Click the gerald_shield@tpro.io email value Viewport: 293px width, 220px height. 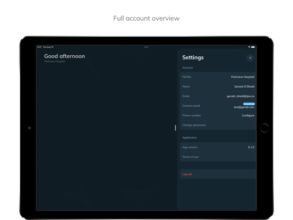click(x=240, y=96)
